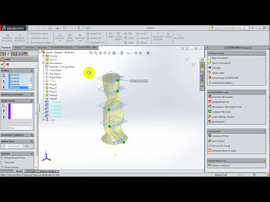Screen dimensions: 270x202
Task: Collapse the Profiles section
Action: pos(31,70)
